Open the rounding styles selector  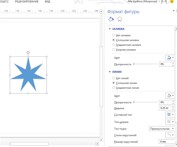(170, 135)
